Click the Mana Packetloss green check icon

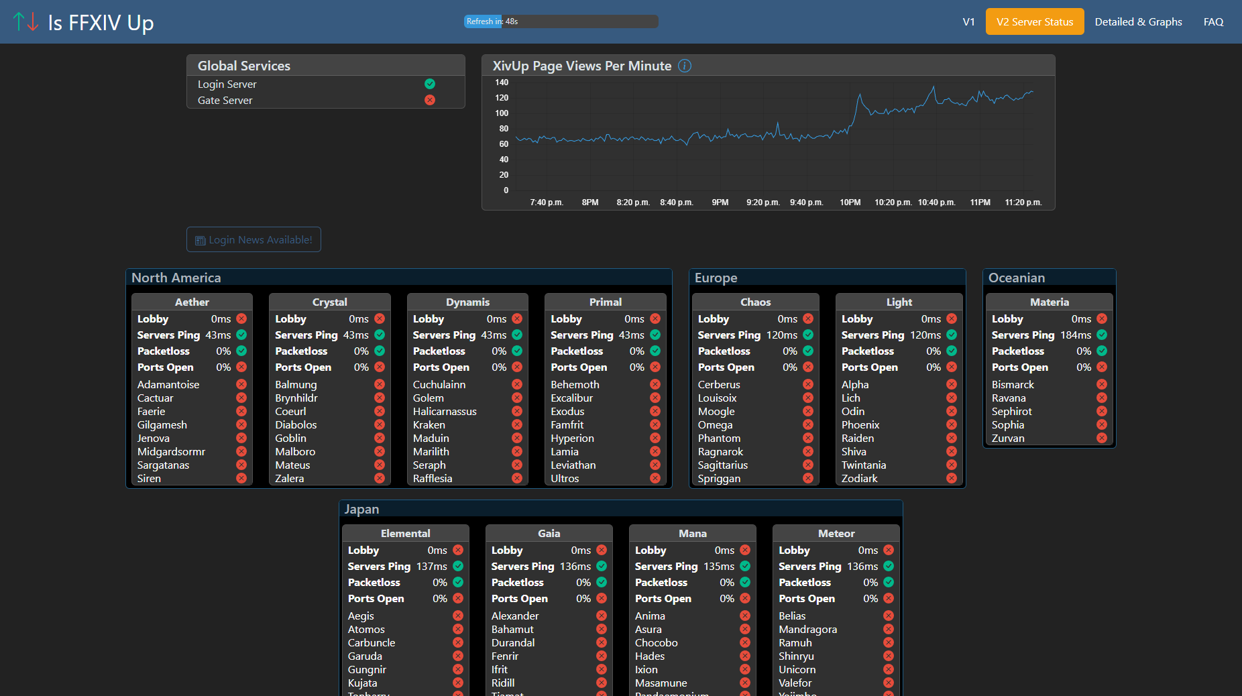(x=745, y=582)
